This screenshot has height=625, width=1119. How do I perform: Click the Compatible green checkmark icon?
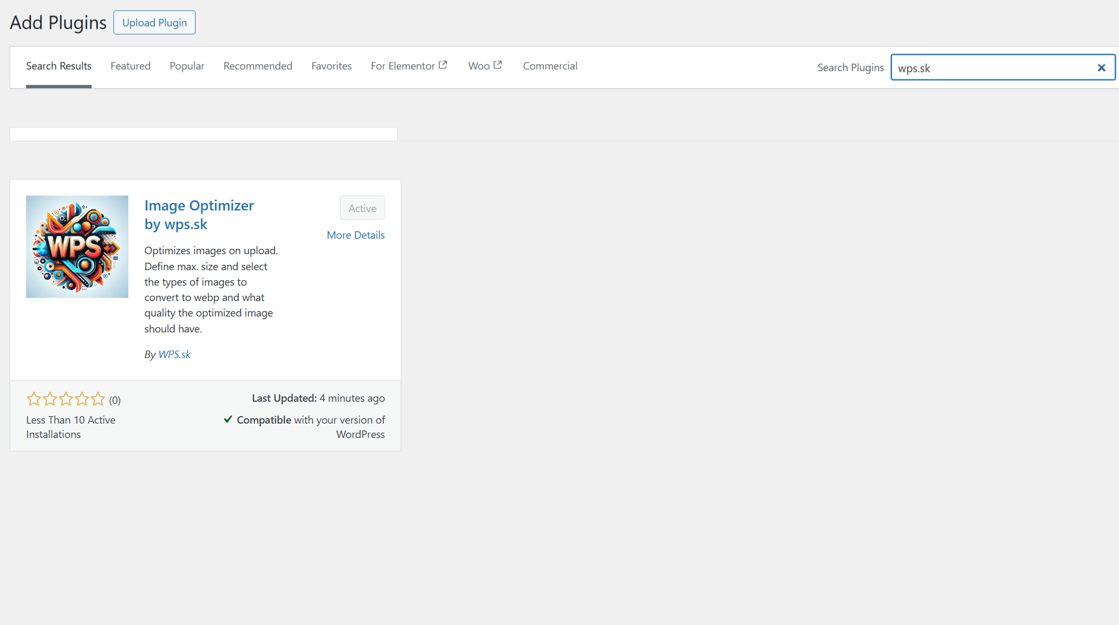228,419
